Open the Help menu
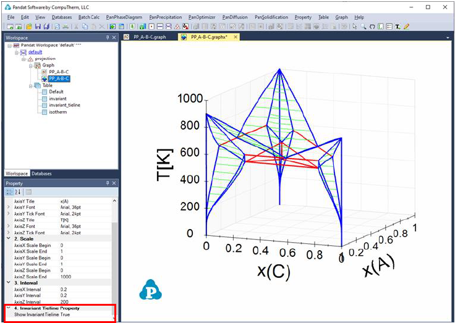455x323 pixels. [359, 17]
